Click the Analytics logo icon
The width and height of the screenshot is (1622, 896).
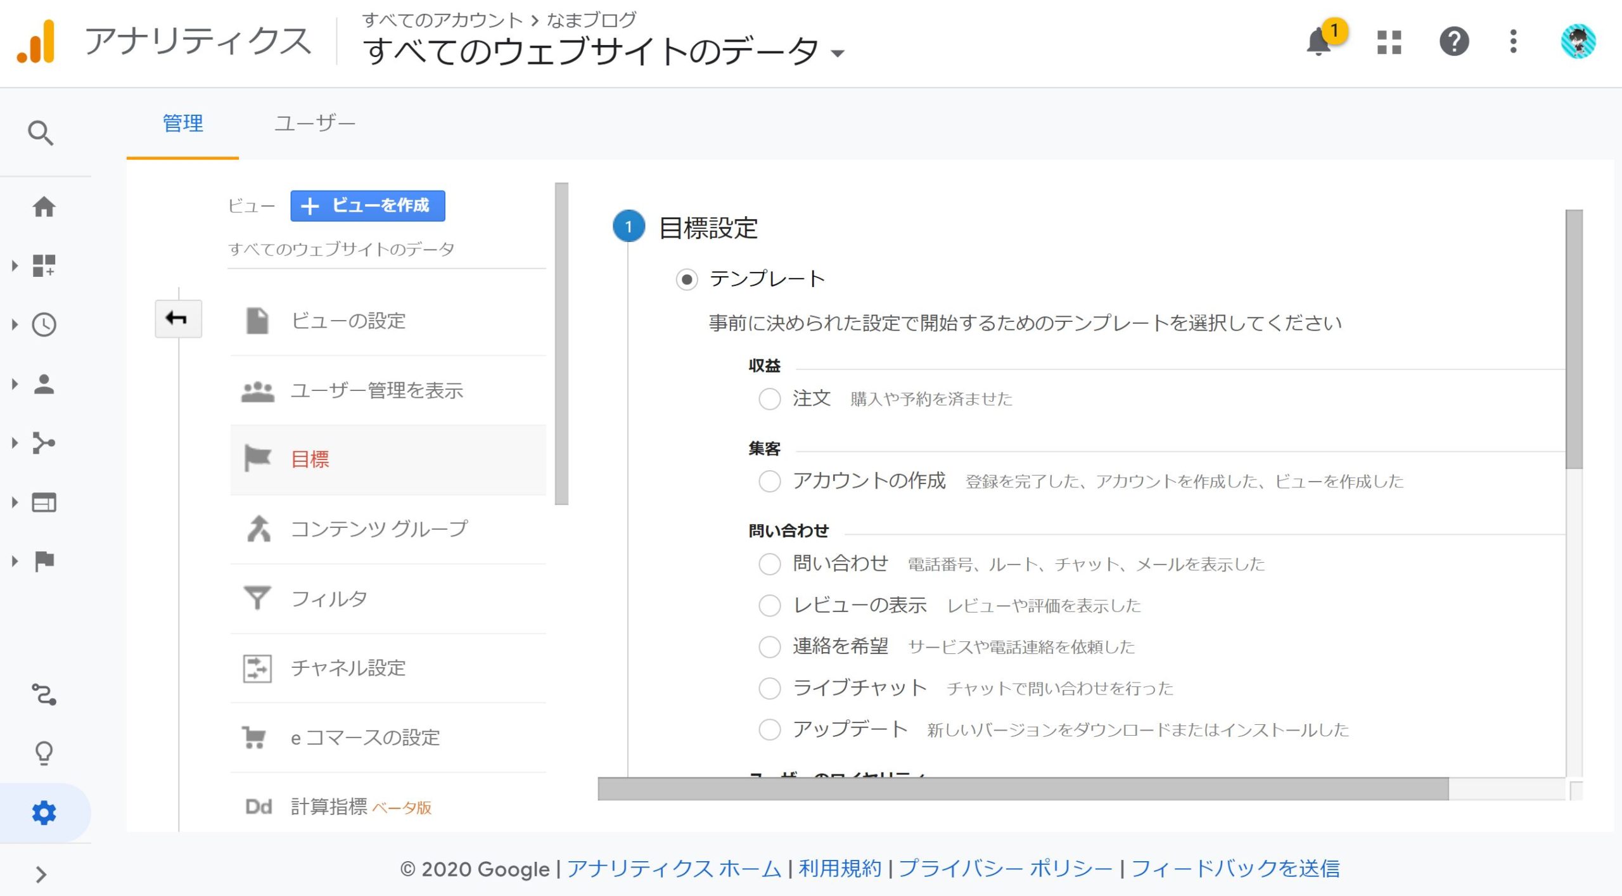(36, 42)
